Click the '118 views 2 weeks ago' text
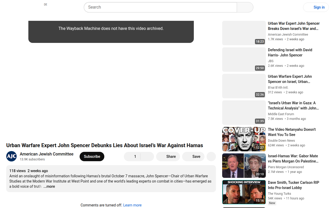333x208 pixels. click(29, 171)
